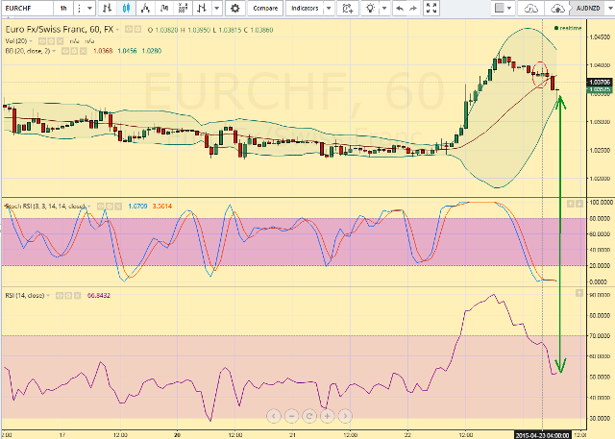Viewport: 615px width, 439px height.
Task: Save the chart layout with the cloud upload icon
Action: [x=557, y=8]
